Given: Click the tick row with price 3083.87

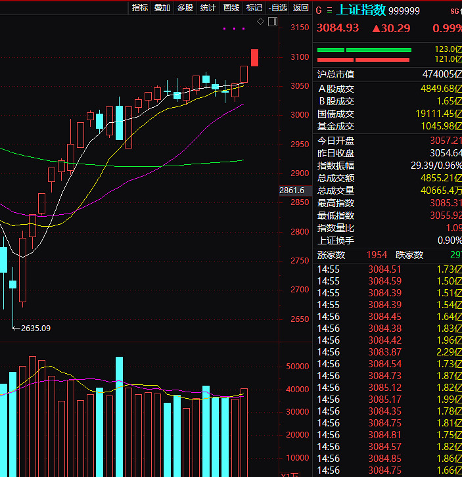Looking at the screenshot, I should 389,352.
